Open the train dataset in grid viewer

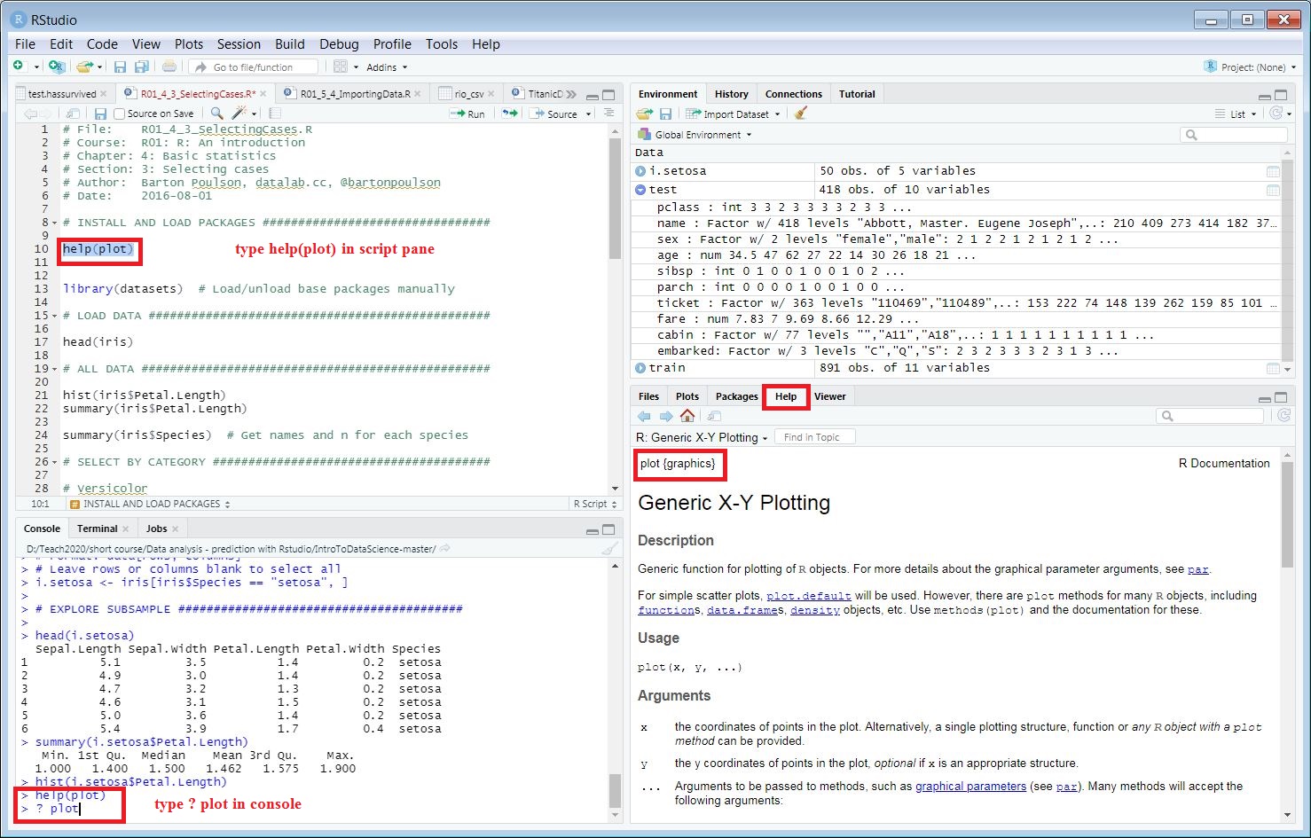[1274, 367]
